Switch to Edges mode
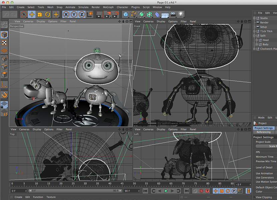The width and height of the screenshot is (277, 200). point(4,67)
